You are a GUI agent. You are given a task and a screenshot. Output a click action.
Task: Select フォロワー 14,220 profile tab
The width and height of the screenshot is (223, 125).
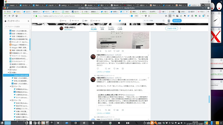[111, 28]
